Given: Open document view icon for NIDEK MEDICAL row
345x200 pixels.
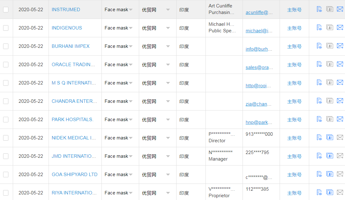Looking at the screenshot, I should tap(319, 138).
